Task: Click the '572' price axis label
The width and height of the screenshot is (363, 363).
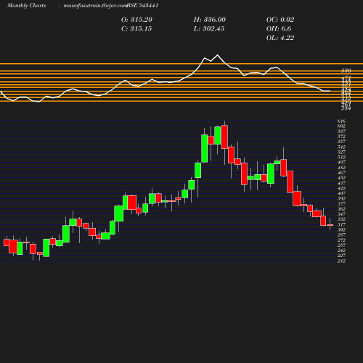Action: point(341,136)
